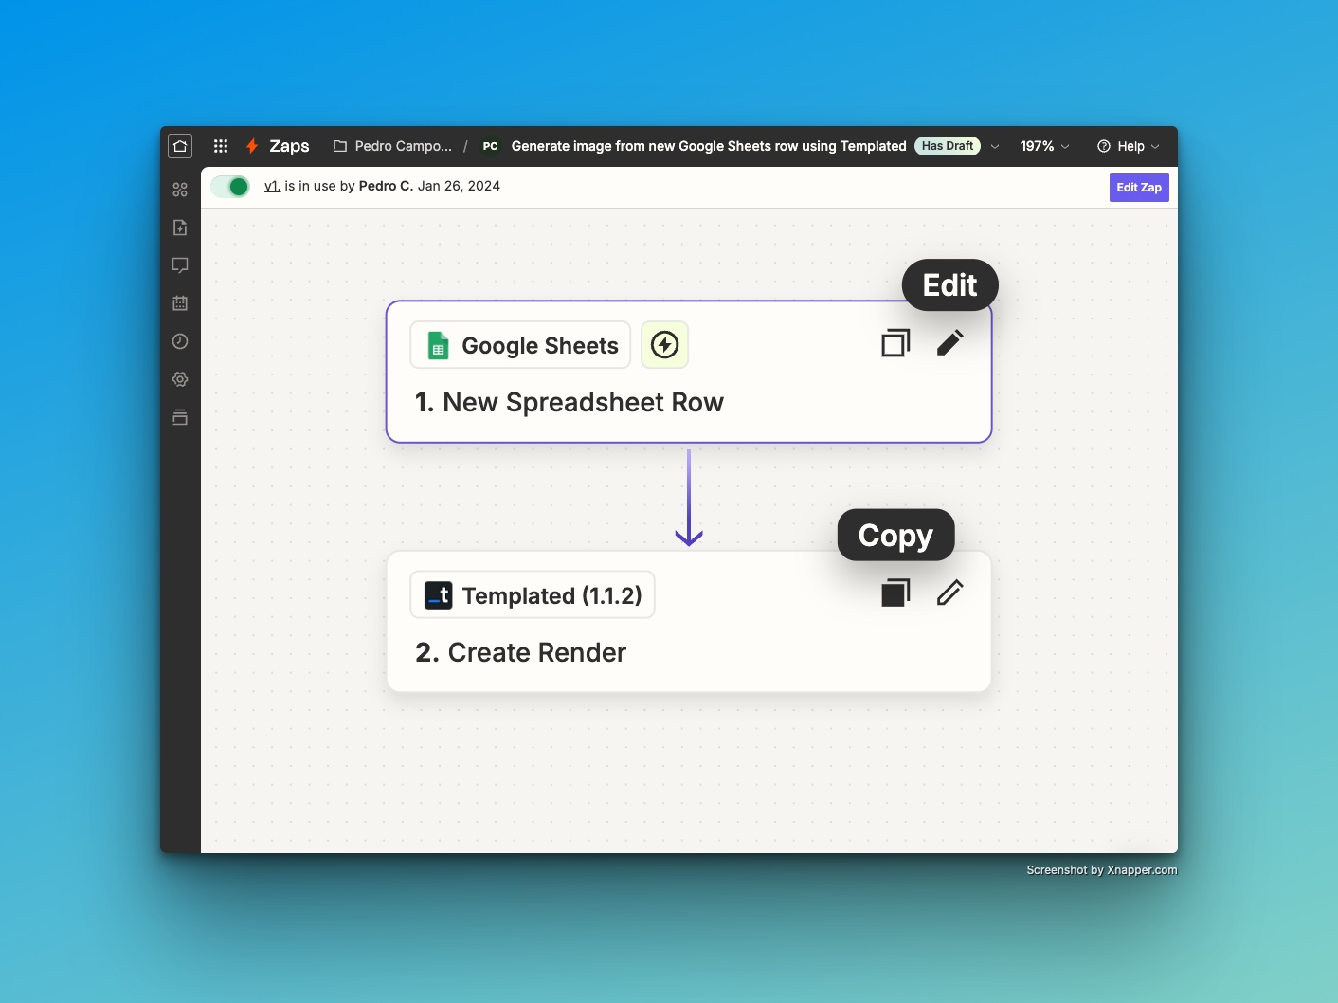Select the 1. New Spreadsheet Row text
Viewport: 1338px width, 1003px height.
[x=570, y=402]
